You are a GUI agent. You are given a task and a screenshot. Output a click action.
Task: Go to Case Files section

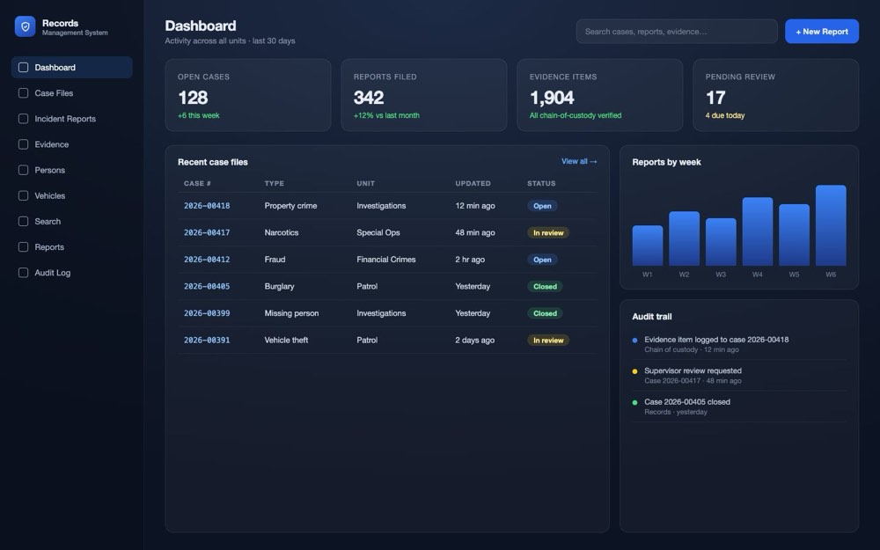tap(72, 93)
